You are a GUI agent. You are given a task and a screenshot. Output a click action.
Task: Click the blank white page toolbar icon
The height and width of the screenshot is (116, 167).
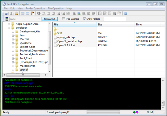click(100, 14)
